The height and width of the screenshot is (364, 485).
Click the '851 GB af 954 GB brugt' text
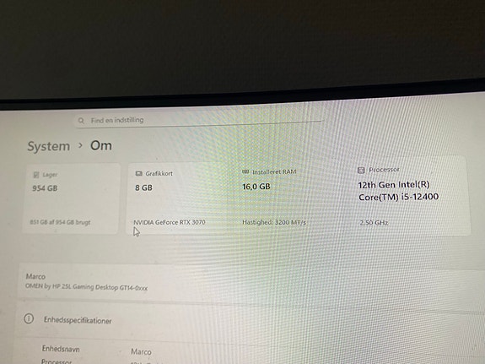pyautogui.click(x=60, y=222)
